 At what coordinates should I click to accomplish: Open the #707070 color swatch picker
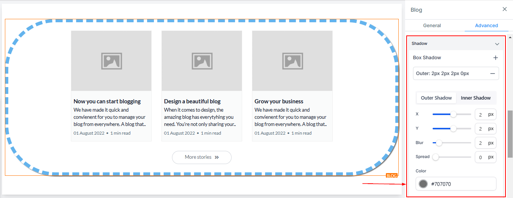(423, 184)
